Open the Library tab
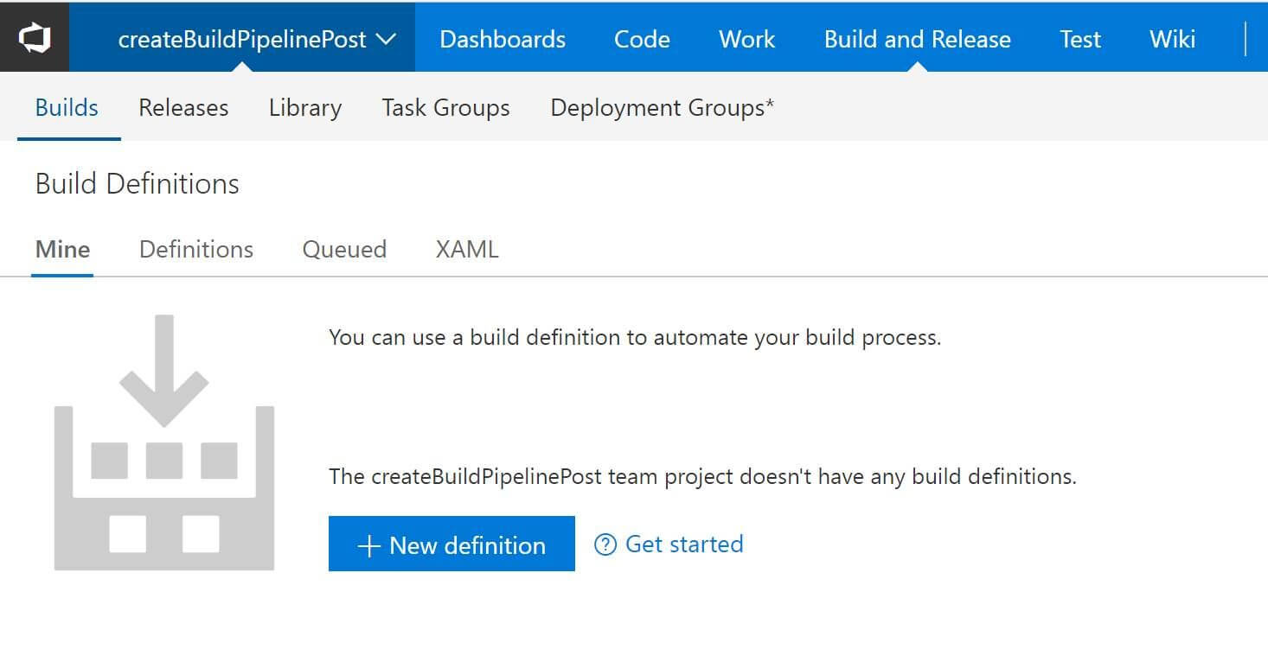1268x662 pixels. 304,108
